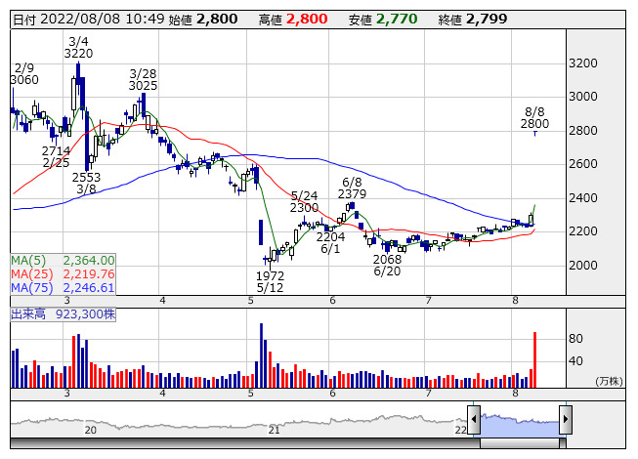Image resolution: width=638 pixels, height=459 pixels.
Task: Click the (万株) unit label
Action: click(609, 381)
